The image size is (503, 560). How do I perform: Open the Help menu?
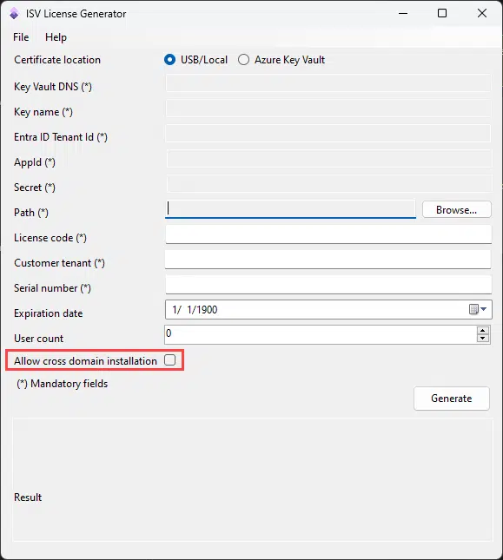tap(56, 37)
